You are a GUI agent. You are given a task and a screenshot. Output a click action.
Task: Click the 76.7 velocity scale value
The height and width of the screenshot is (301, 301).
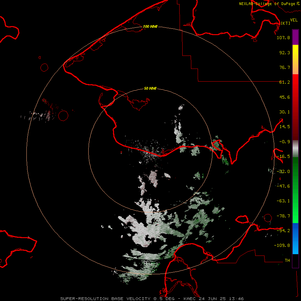[x=285, y=67]
